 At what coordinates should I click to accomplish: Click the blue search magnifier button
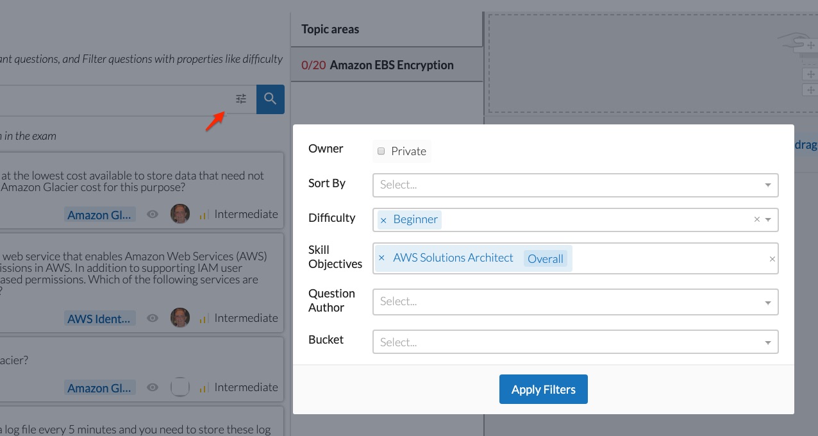click(x=271, y=99)
